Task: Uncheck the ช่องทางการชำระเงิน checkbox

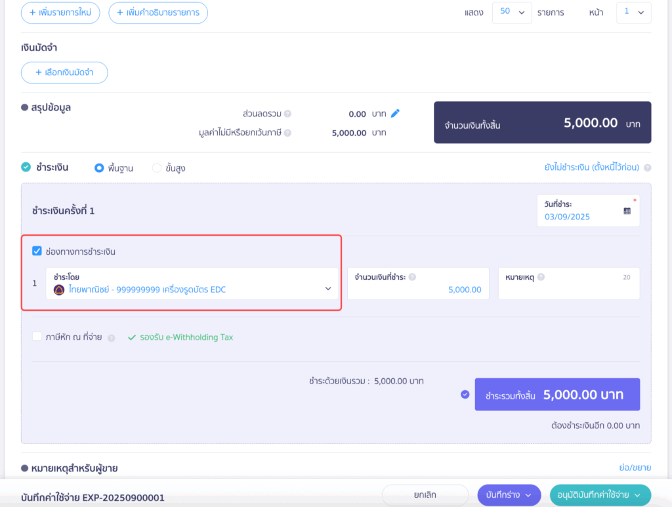Action: coord(37,251)
